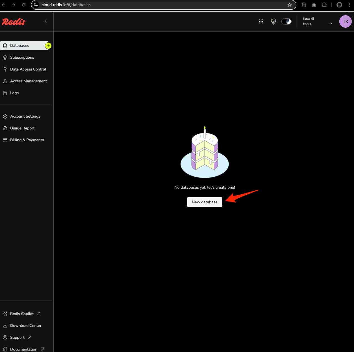Open the Download Center
Screen dimensions: 354x352
click(x=26, y=325)
